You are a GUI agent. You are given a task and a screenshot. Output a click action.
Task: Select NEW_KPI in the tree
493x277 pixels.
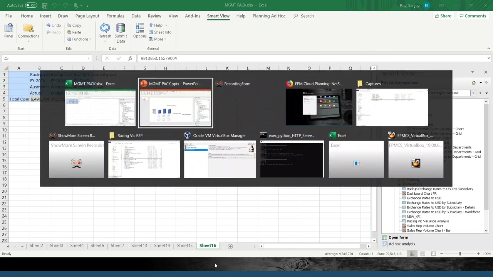click(x=413, y=217)
